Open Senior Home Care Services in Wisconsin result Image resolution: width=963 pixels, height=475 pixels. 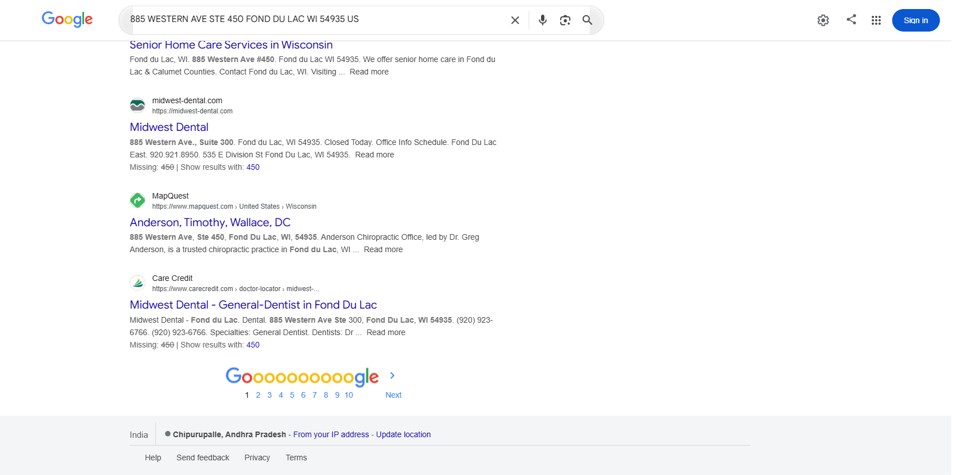coord(231,45)
